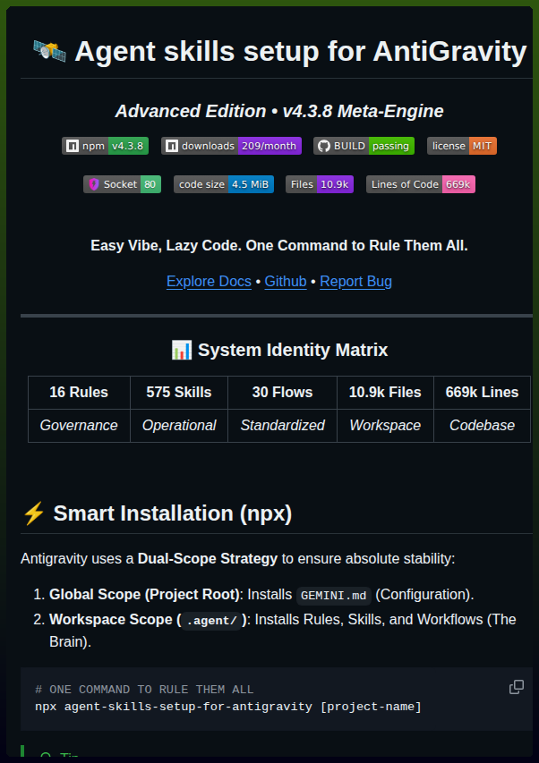Click the Codebase table cell
Viewport: 539px width, 763px height.
(482, 425)
